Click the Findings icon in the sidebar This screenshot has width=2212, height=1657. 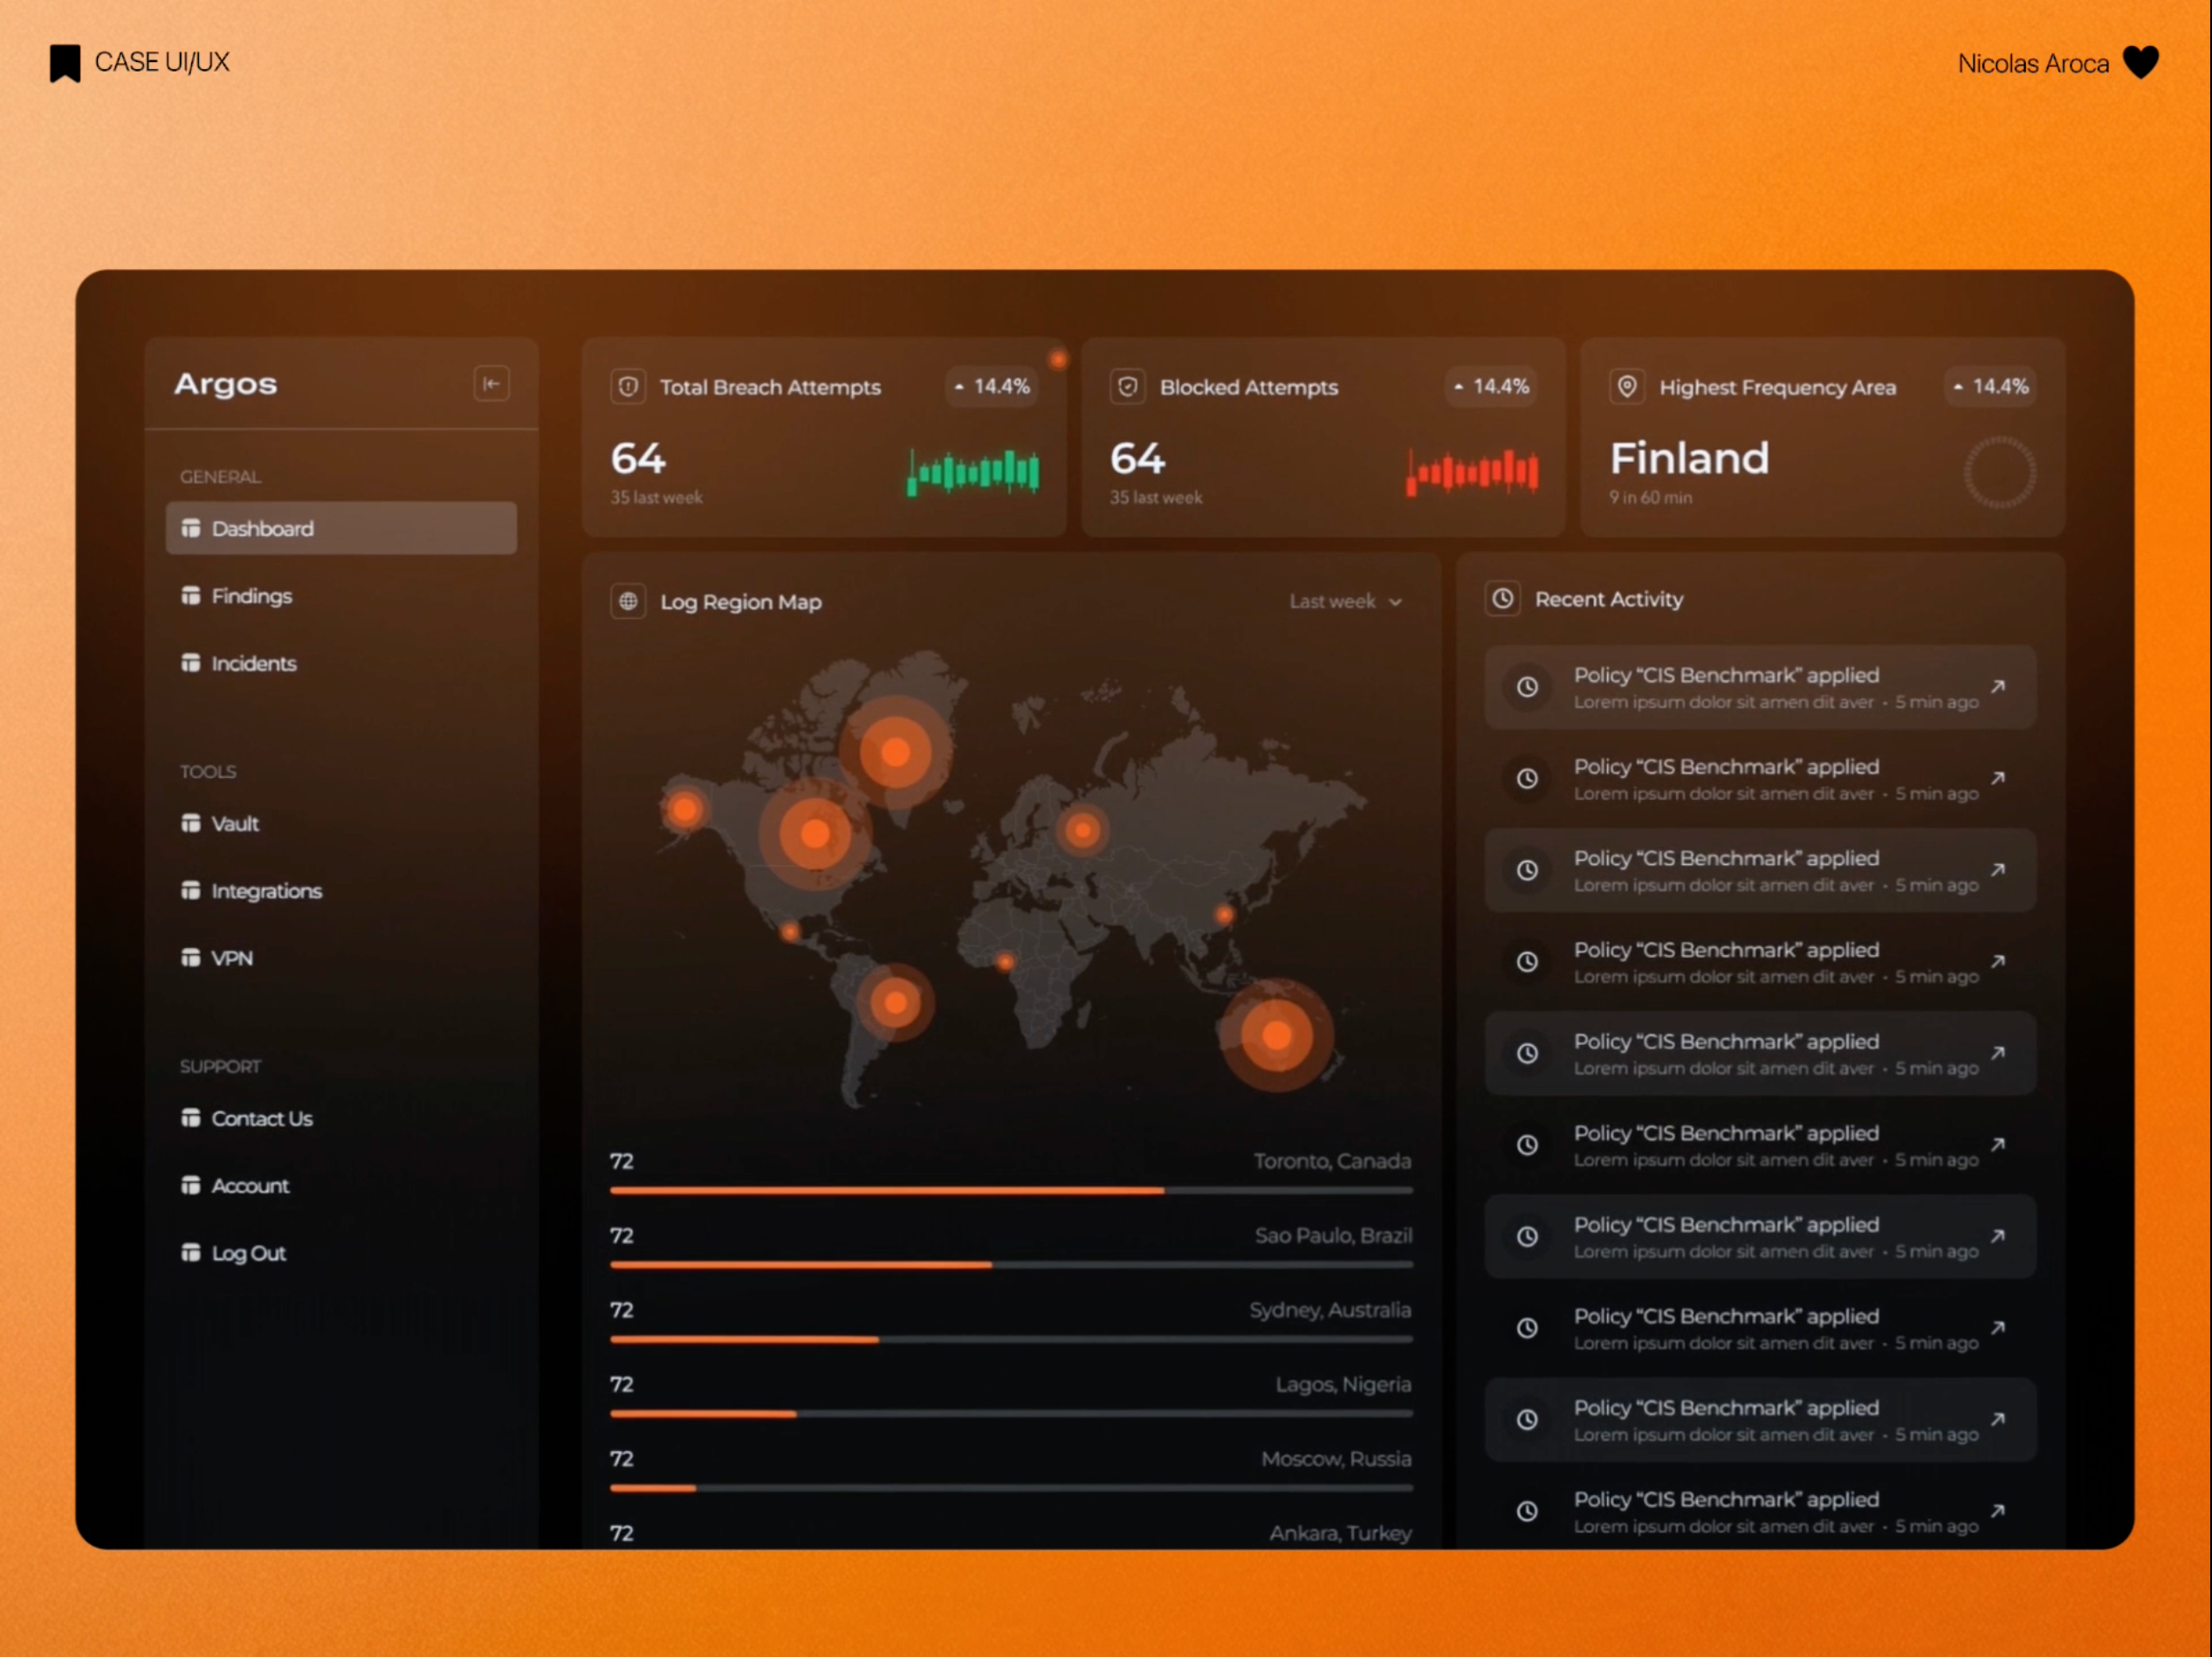click(191, 595)
